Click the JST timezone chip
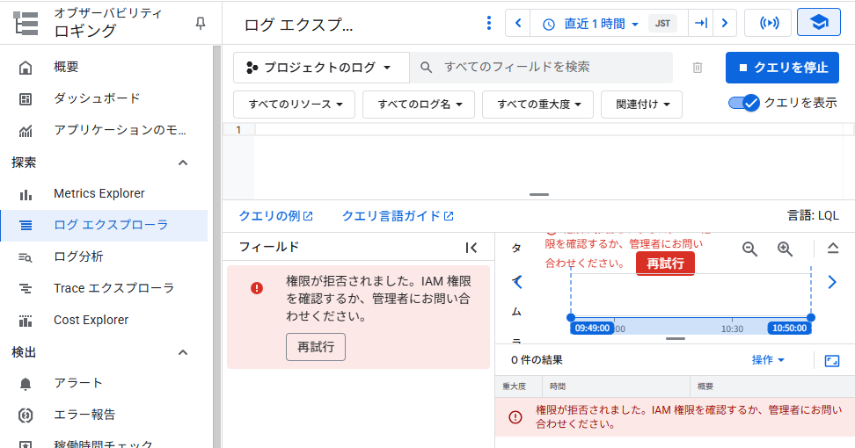This screenshot has width=855, height=448. point(662,24)
